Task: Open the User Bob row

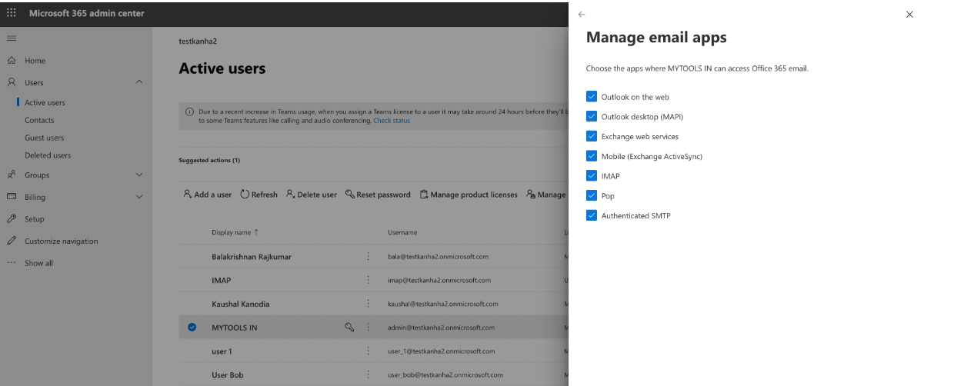Action: [x=228, y=375]
